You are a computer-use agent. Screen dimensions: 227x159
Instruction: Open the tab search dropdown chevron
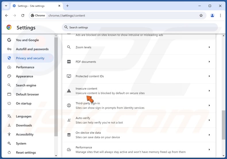tap(6, 6)
